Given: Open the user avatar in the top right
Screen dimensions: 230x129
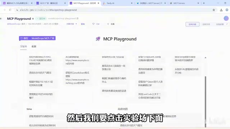Looking at the screenshot, I should (226, 18).
